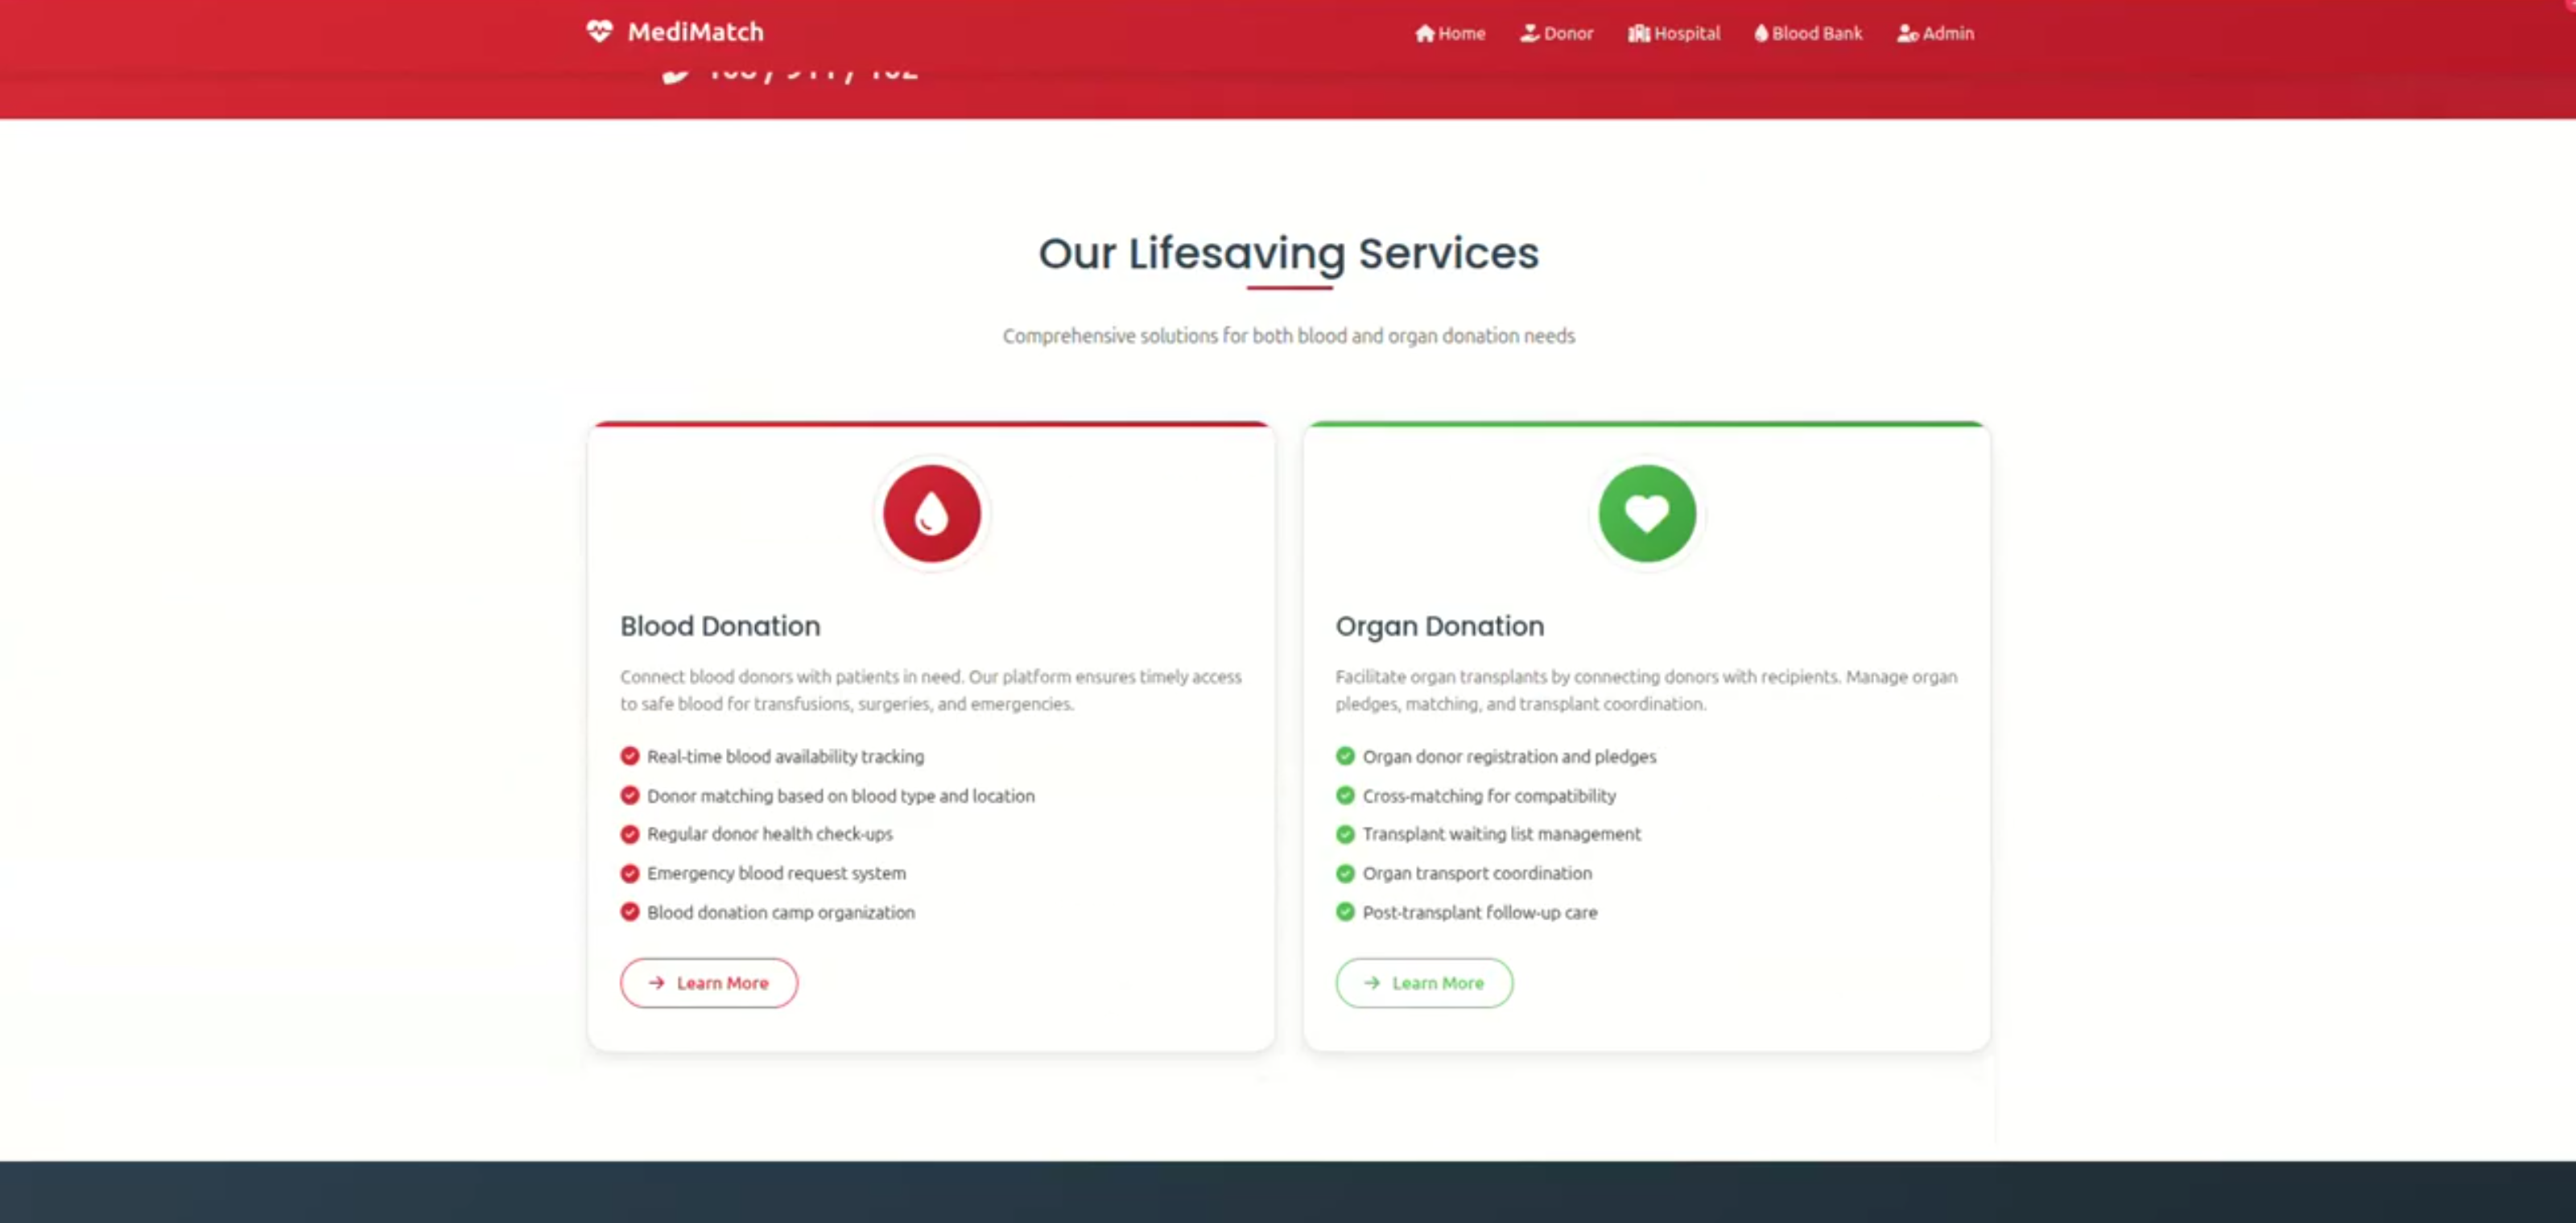The height and width of the screenshot is (1223, 2576).
Task: Click the 'Connect blood donors with patients' description
Action: pyautogui.click(x=931, y=690)
